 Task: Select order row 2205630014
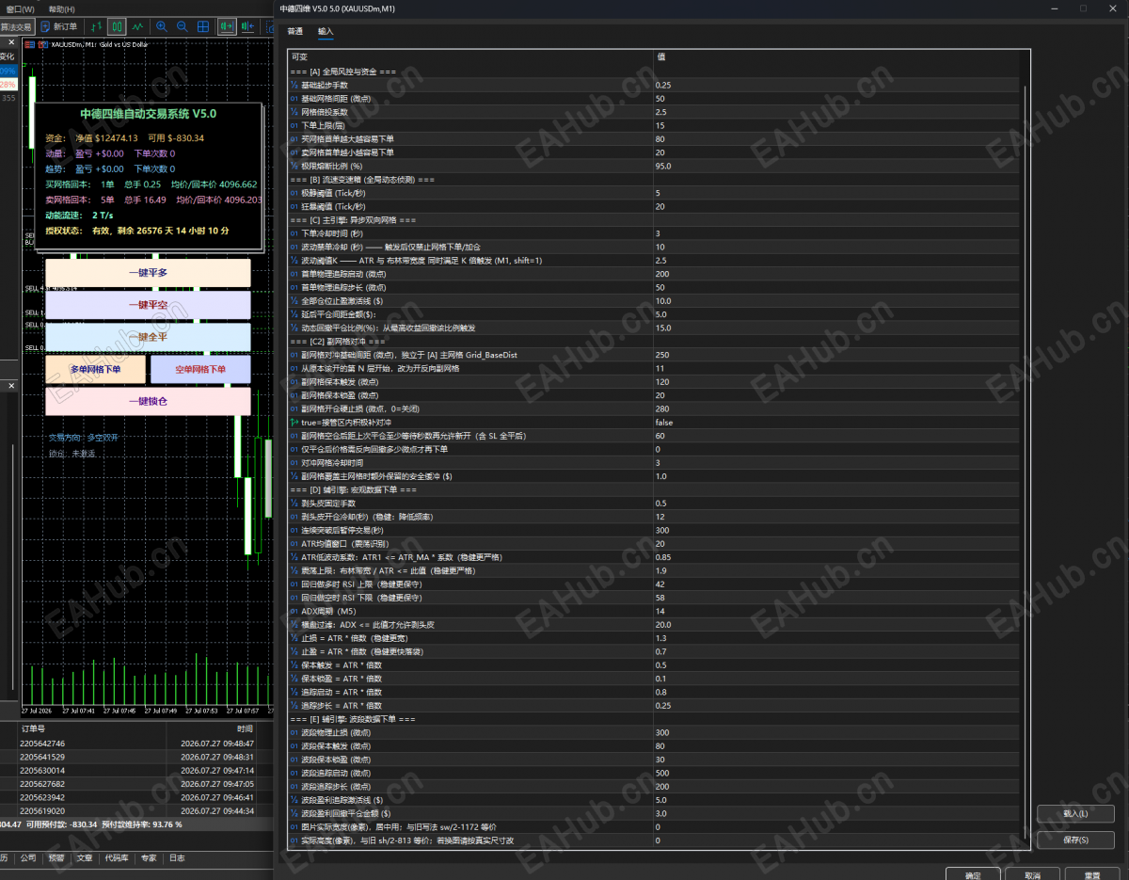coord(137,770)
